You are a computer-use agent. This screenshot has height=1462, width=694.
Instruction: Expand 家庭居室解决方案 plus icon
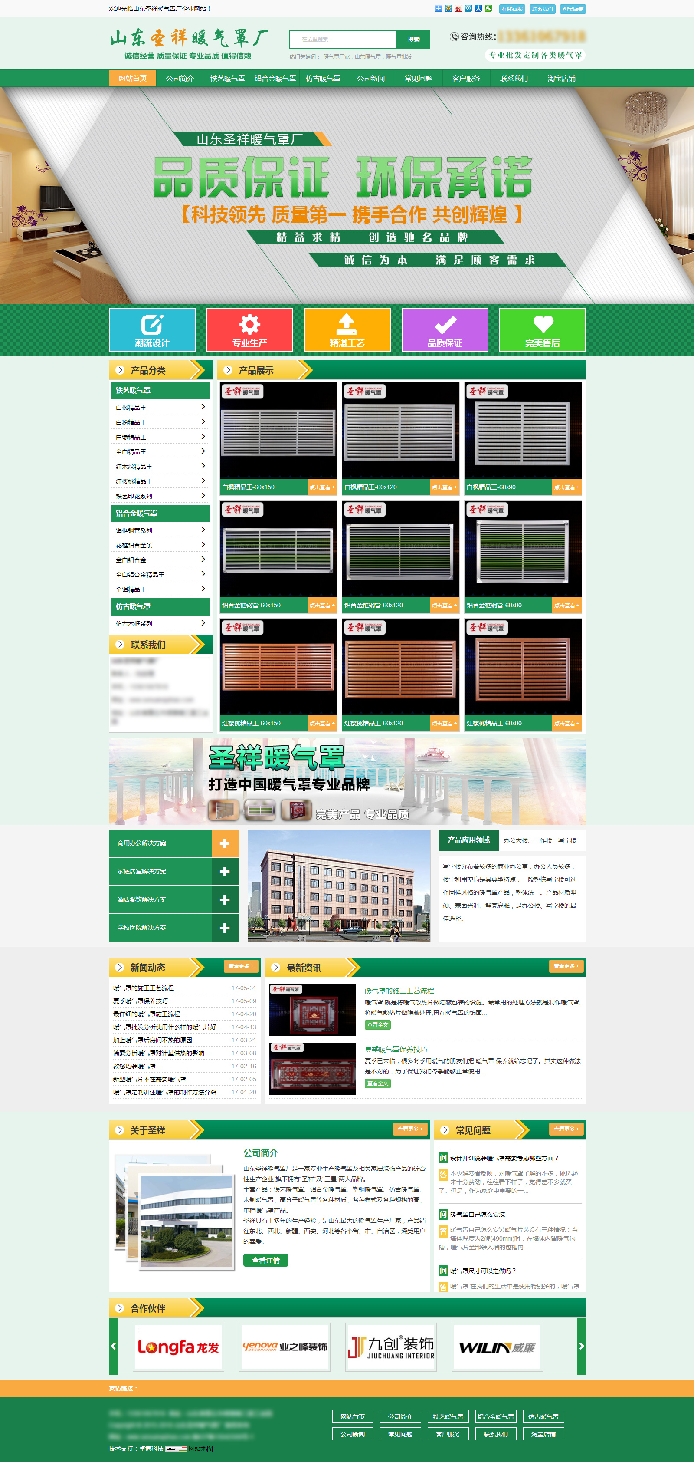pos(225,871)
